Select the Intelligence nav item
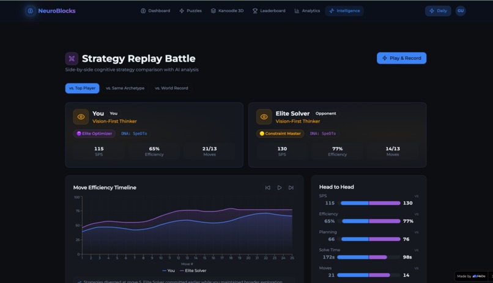The width and height of the screenshot is (493, 283). tap(344, 11)
